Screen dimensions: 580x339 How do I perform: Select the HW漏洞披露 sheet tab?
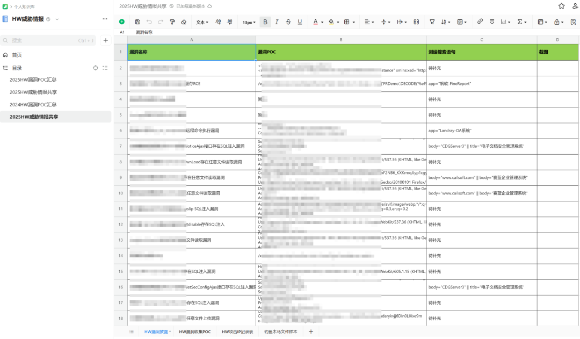[x=156, y=331]
